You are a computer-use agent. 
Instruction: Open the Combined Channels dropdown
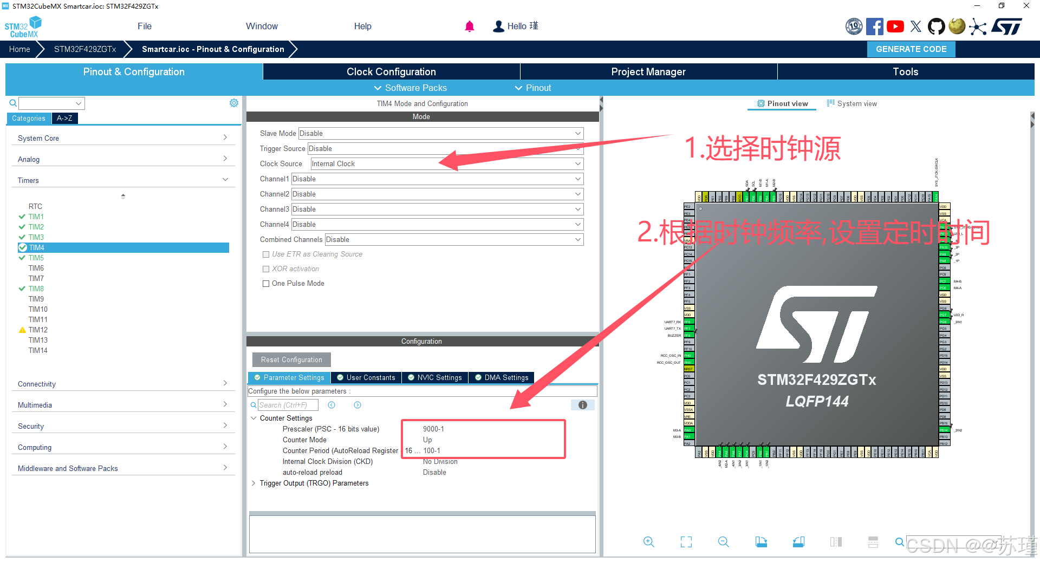[454, 239]
